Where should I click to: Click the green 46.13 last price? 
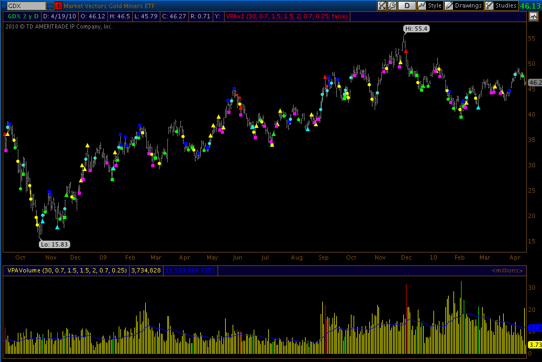(531, 6)
